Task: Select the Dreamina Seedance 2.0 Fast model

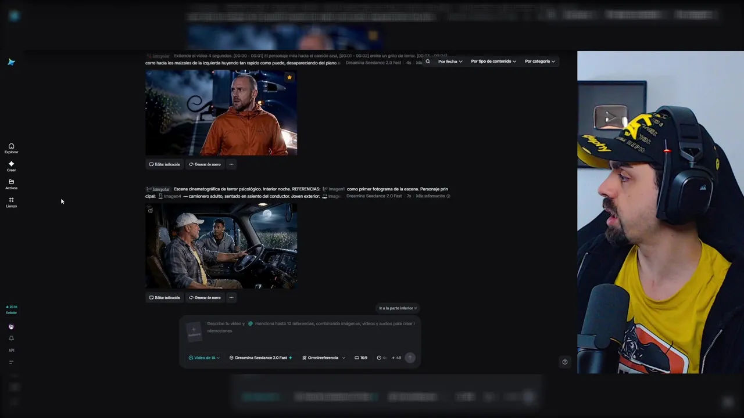Action: point(261,358)
